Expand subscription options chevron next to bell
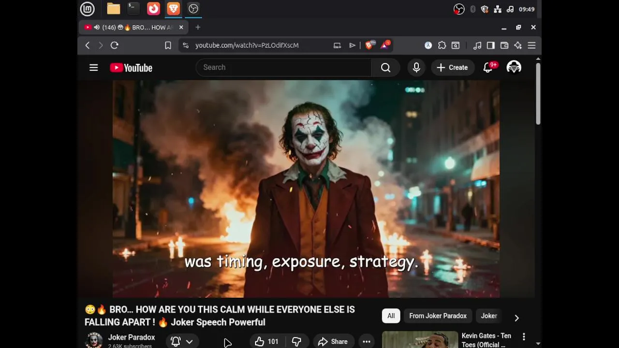 (x=190, y=342)
